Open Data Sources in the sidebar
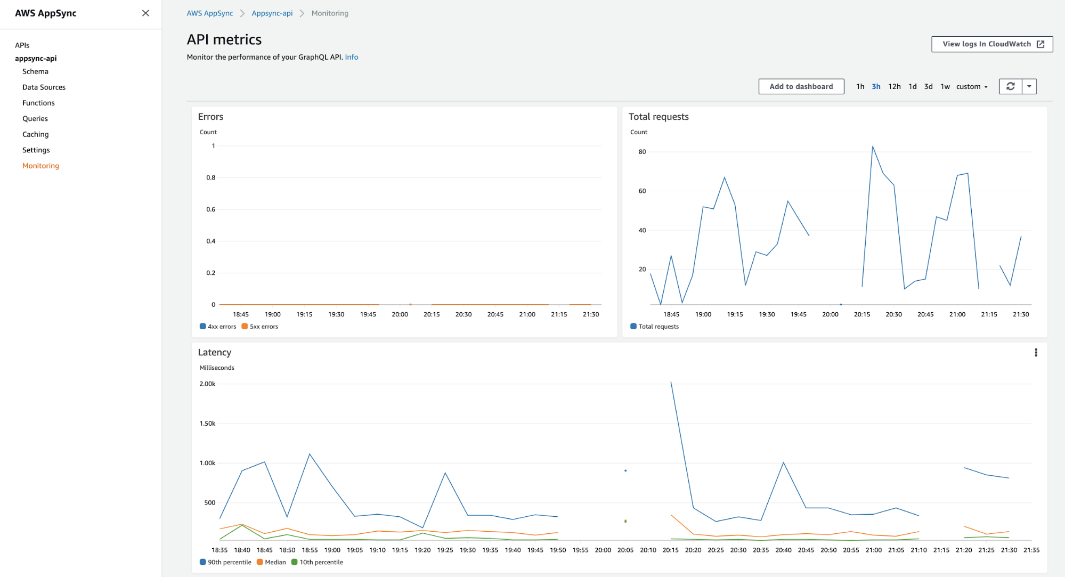The width and height of the screenshot is (1065, 577). click(44, 87)
